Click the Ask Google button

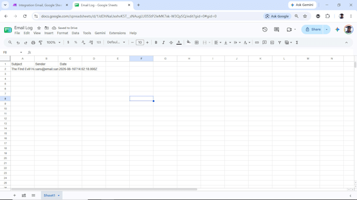point(277,16)
